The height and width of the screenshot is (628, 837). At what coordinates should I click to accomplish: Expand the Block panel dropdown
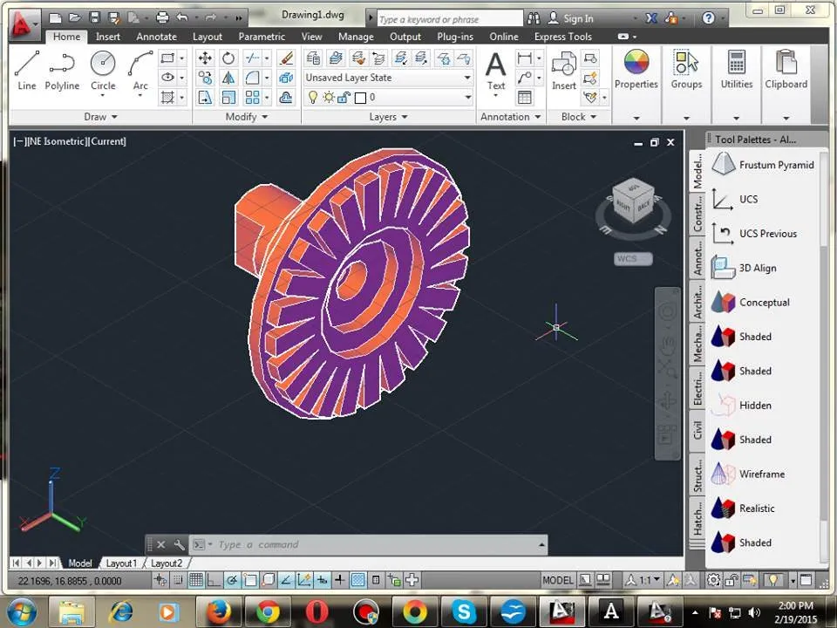(x=579, y=116)
